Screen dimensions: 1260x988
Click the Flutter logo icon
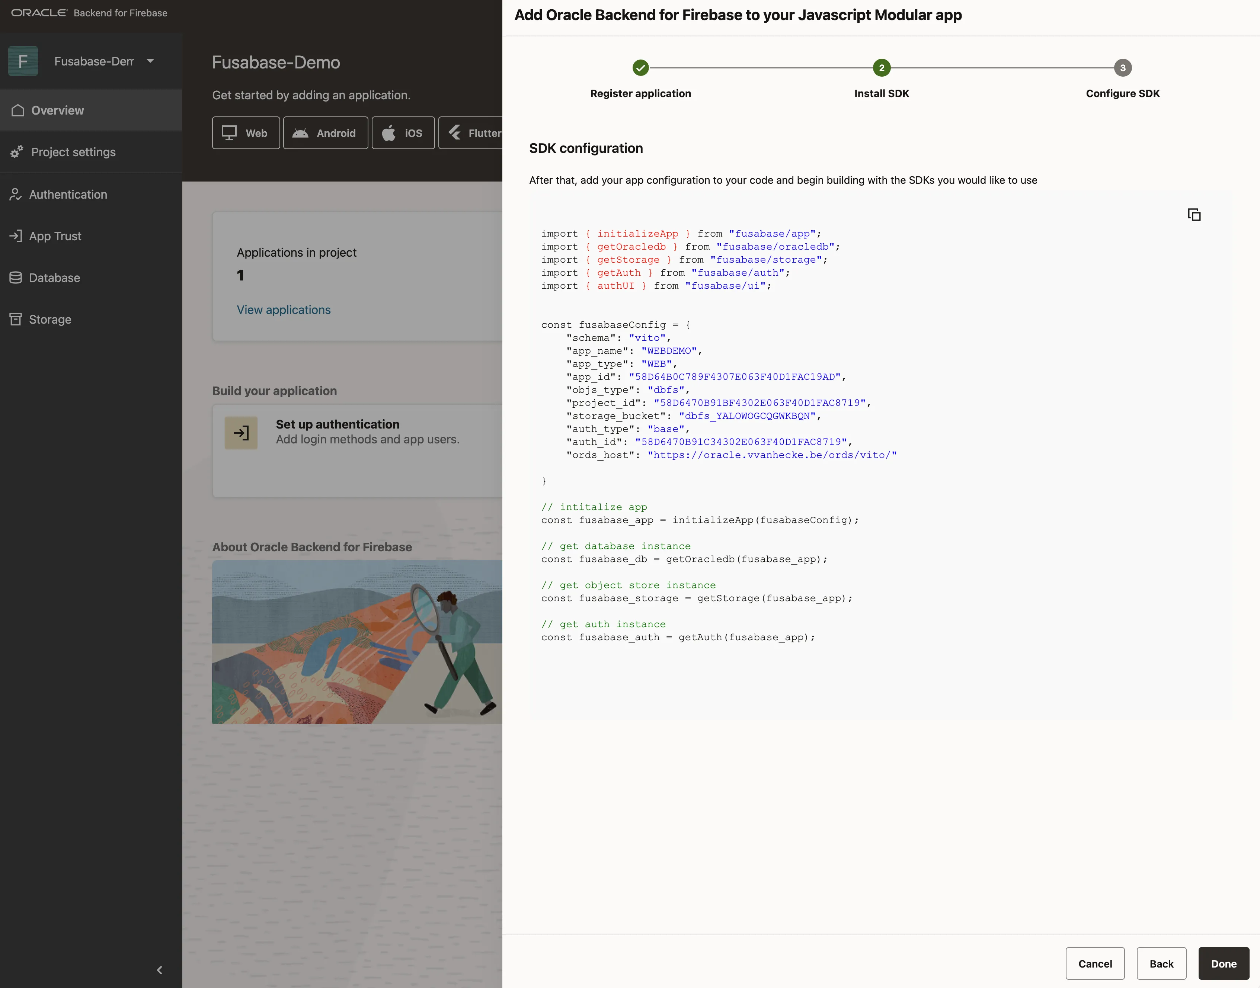455,133
